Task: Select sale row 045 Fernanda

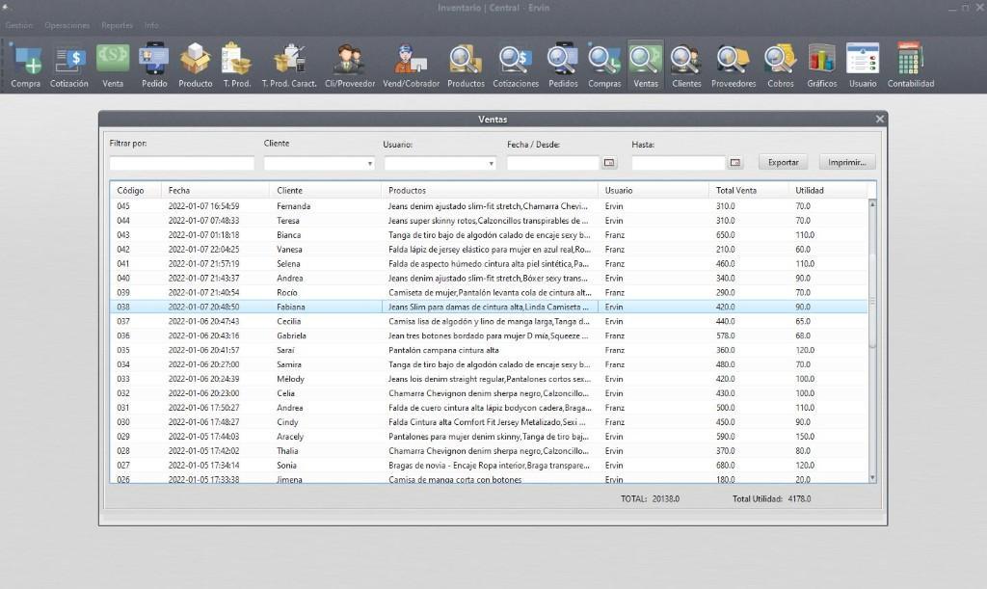Action: (x=489, y=205)
